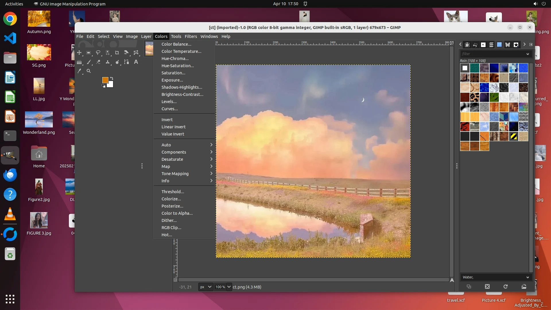Reset colors to default black and white

point(104,86)
